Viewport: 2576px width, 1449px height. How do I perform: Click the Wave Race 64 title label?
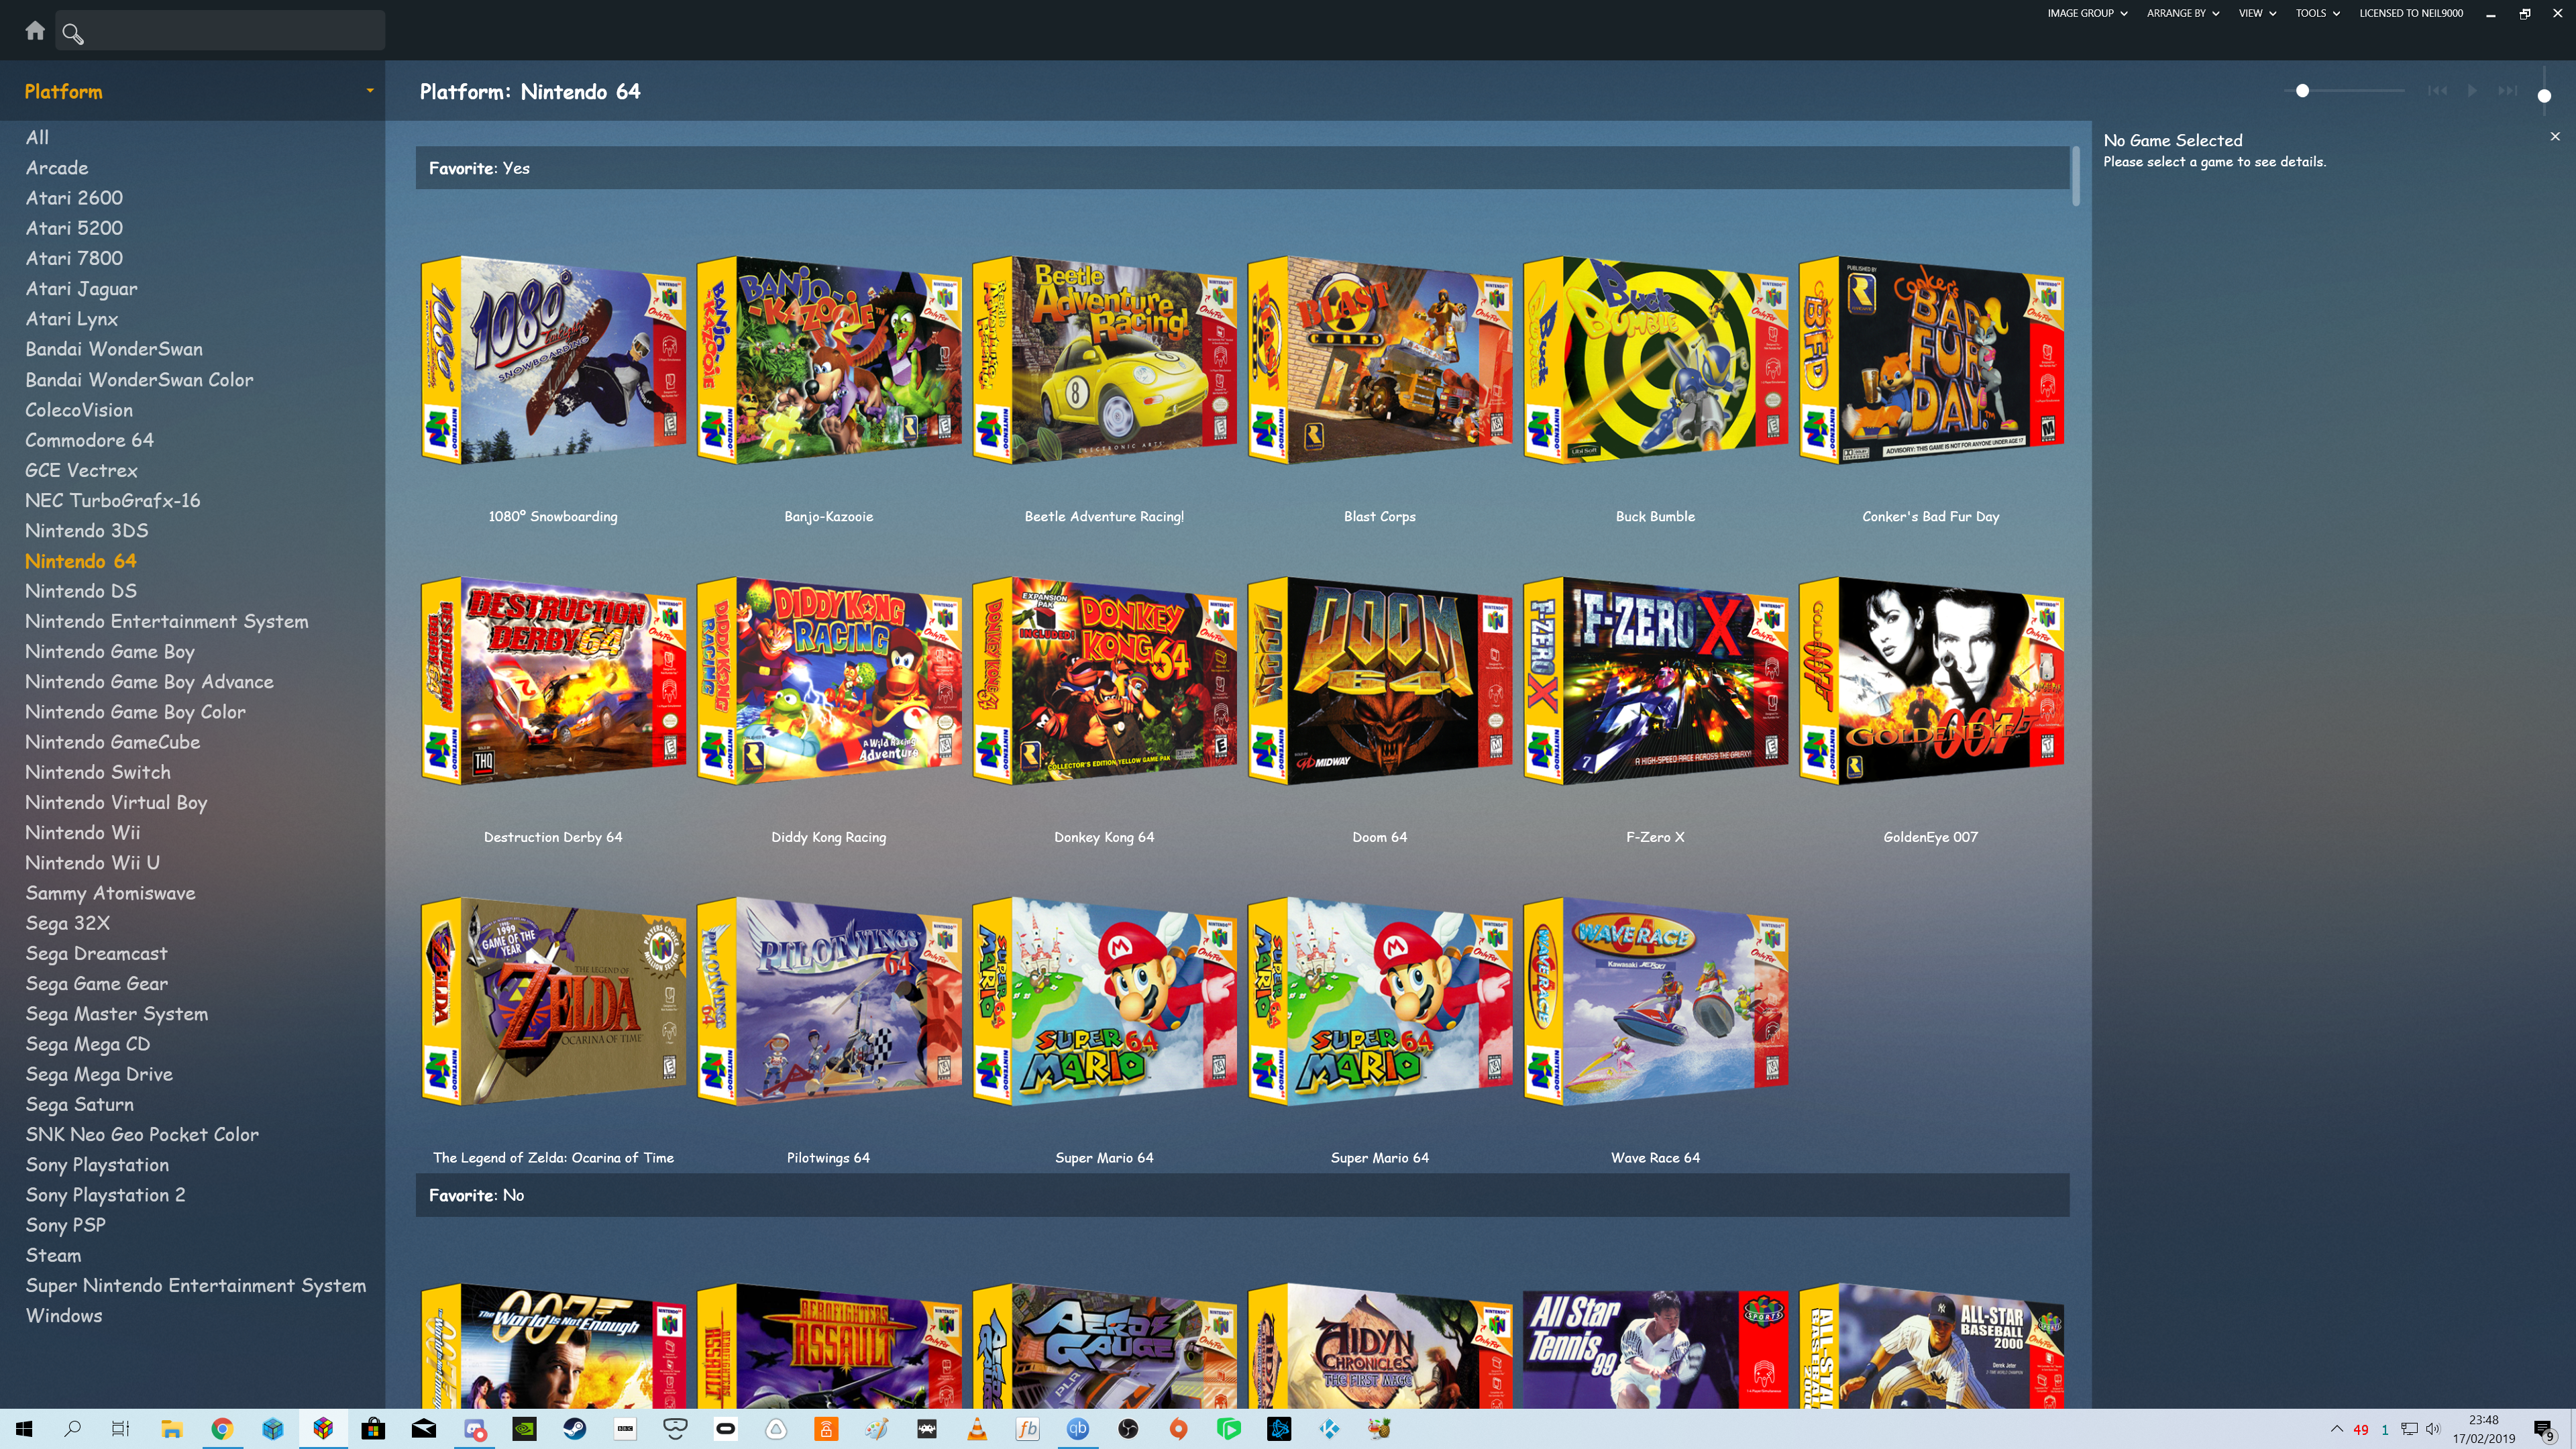[1655, 1158]
